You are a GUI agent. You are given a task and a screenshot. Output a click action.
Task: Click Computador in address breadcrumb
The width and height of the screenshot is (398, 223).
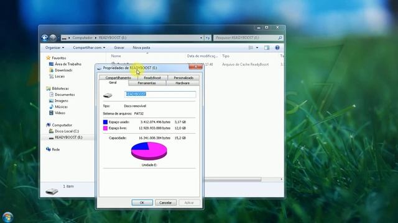[x=83, y=38]
